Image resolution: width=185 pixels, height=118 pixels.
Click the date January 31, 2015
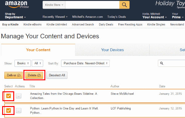click(171, 94)
